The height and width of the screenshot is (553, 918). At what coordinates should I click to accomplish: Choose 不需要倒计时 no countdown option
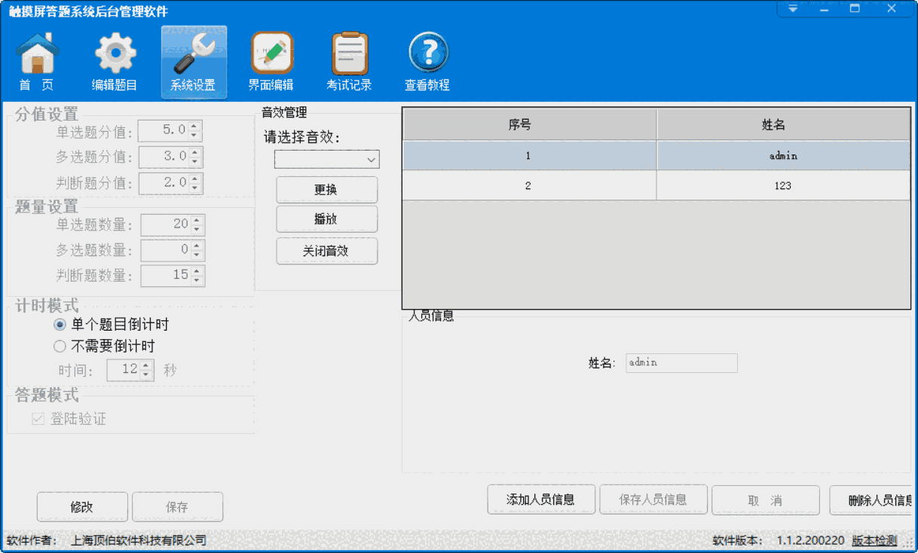pyautogui.click(x=59, y=345)
